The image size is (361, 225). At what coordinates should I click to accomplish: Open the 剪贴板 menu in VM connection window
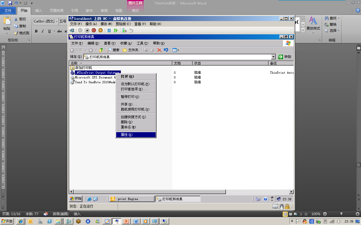pyautogui.click(x=123, y=24)
